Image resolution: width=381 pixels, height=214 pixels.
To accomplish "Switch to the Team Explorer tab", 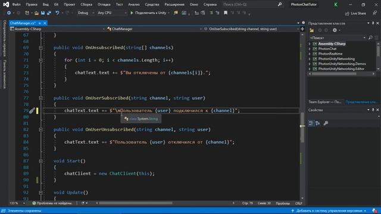I will tap(325, 102).
